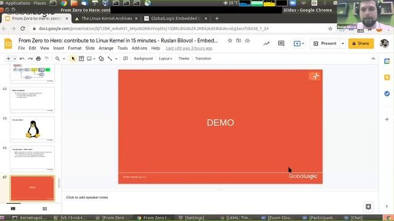Open comment history icon
The height and width of the screenshot is (221, 394).
pos(281,44)
